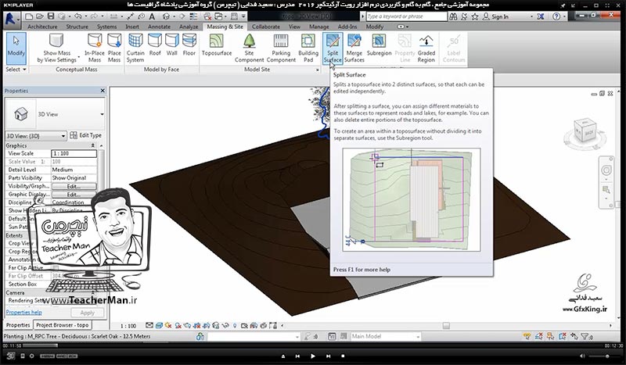
Task: Click Edit Type button in Properties
Action: pyautogui.click(x=85, y=136)
